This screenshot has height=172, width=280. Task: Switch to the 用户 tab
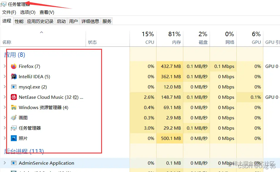click(x=73, y=21)
